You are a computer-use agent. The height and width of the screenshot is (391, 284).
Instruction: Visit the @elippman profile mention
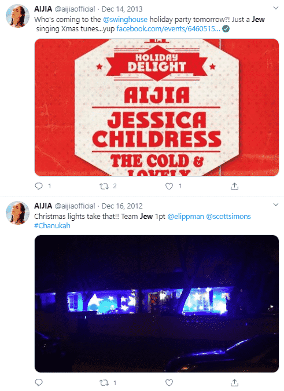(x=186, y=217)
